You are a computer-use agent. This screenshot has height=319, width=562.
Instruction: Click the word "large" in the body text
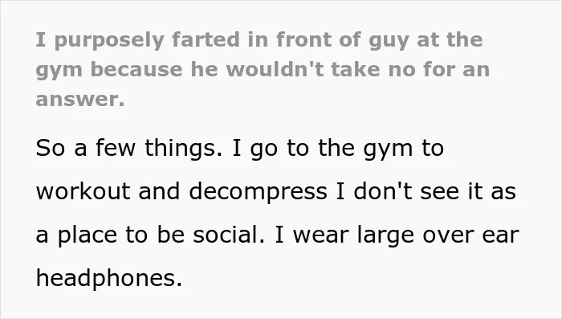(x=386, y=235)
